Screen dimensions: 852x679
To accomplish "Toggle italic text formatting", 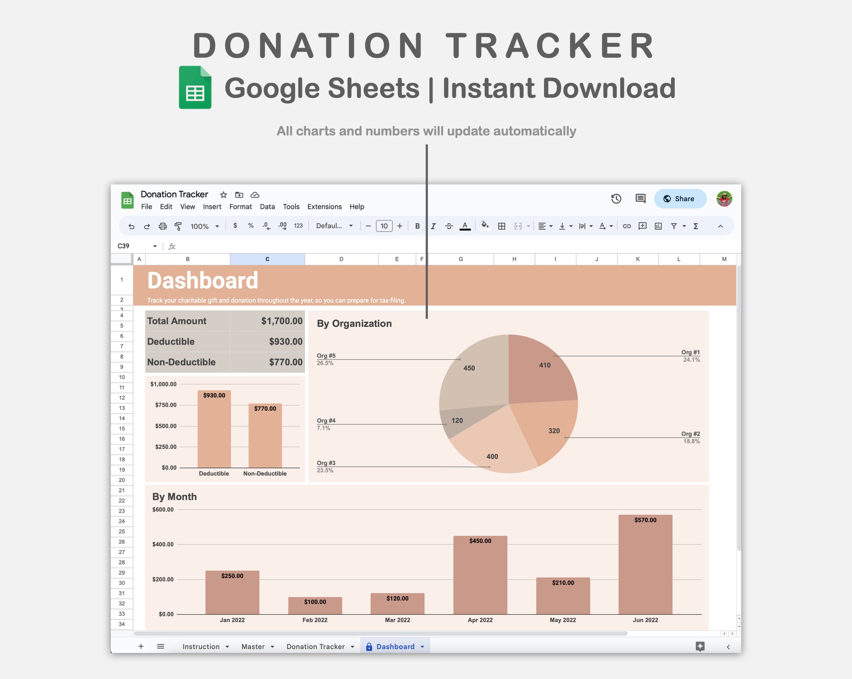I will coord(433,226).
